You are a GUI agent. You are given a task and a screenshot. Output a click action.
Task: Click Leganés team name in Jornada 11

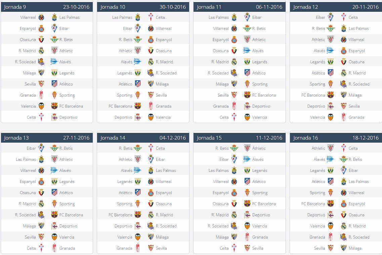coord(260,62)
